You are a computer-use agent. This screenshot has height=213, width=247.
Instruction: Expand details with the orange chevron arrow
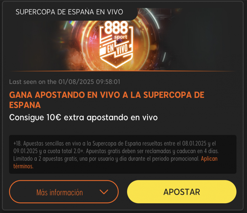tap(104, 192)
